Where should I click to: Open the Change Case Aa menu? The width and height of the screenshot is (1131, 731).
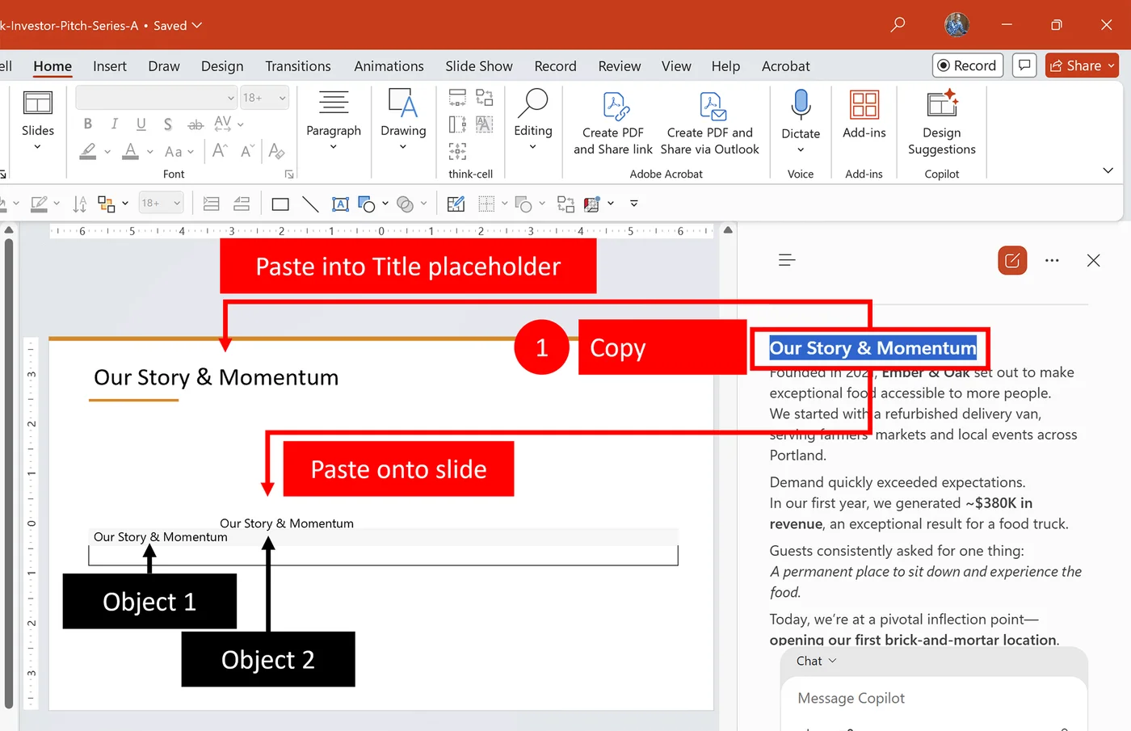coord(179,151)
